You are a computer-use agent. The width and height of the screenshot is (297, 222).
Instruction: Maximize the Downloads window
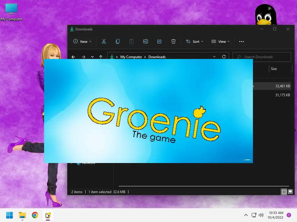click(275, 29)
